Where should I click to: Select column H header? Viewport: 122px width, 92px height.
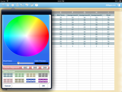[97, 13]
